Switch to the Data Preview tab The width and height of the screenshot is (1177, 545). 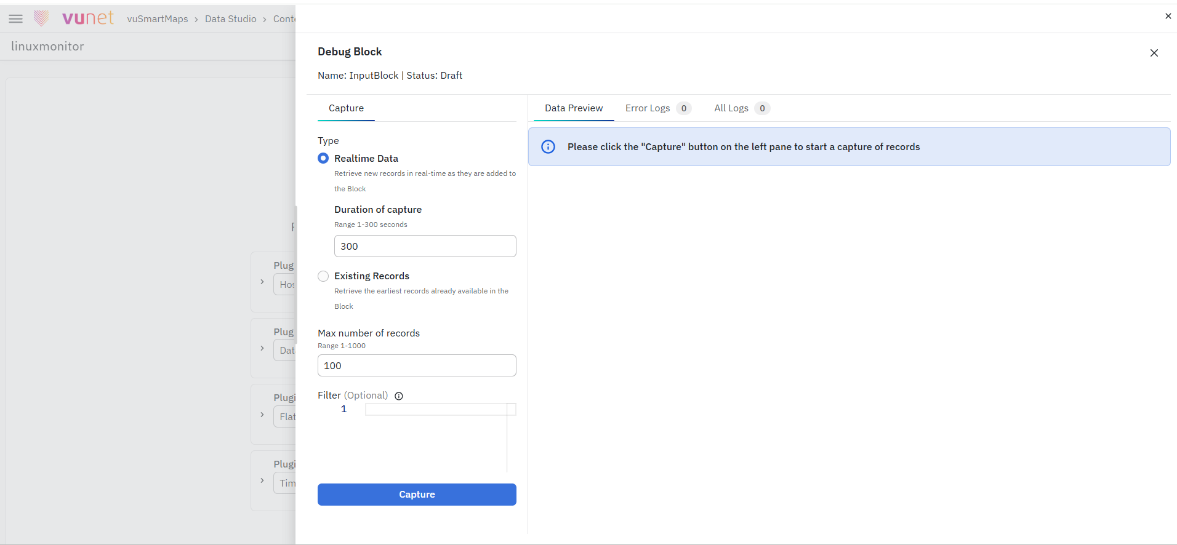pyautogui.click(x=574, y=108)
